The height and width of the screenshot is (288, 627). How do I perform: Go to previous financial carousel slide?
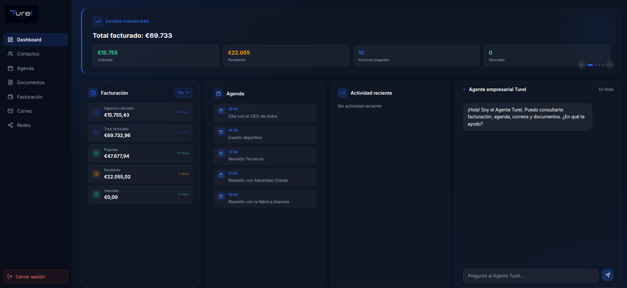582,65
